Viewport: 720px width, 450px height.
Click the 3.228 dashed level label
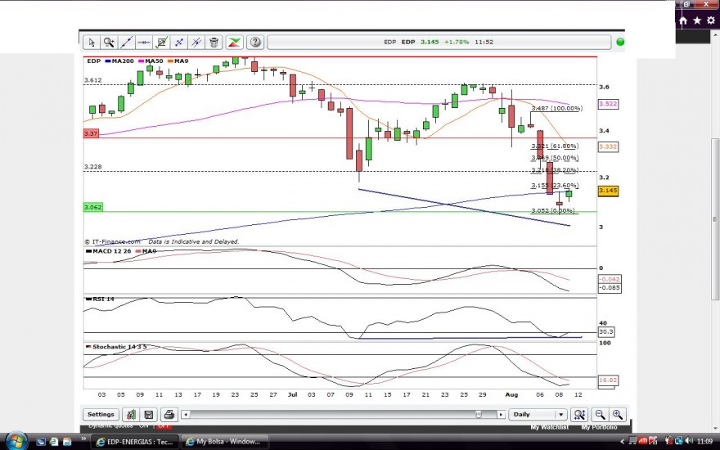[x=92, y=167]
